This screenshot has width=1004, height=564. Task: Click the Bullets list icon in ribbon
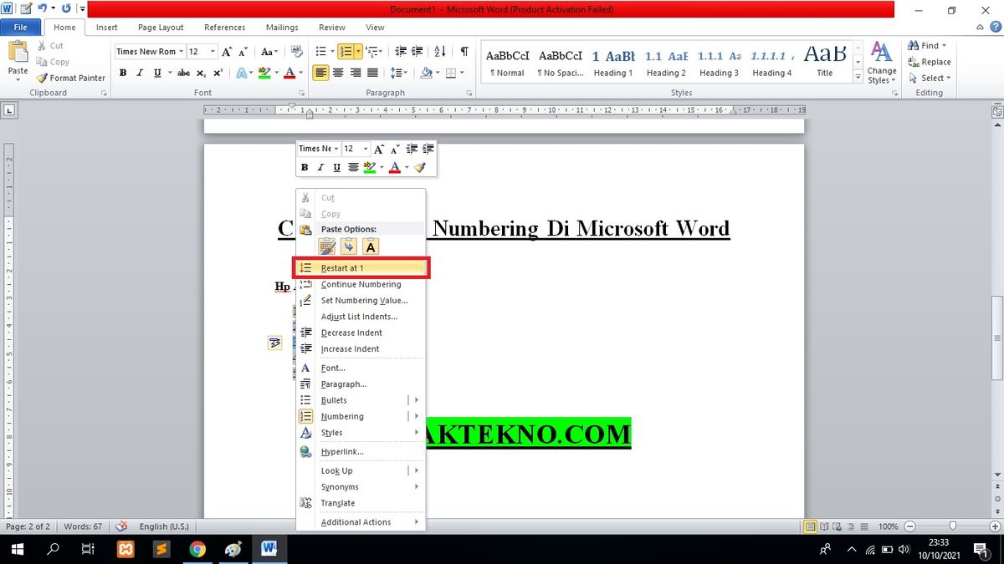(320, 52)
